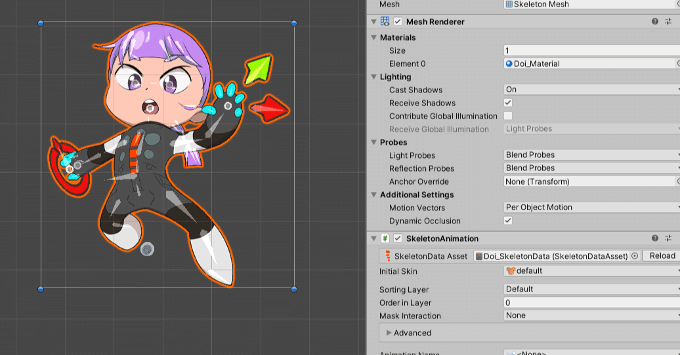Open object picker for SkeletonData Asset

635,256
